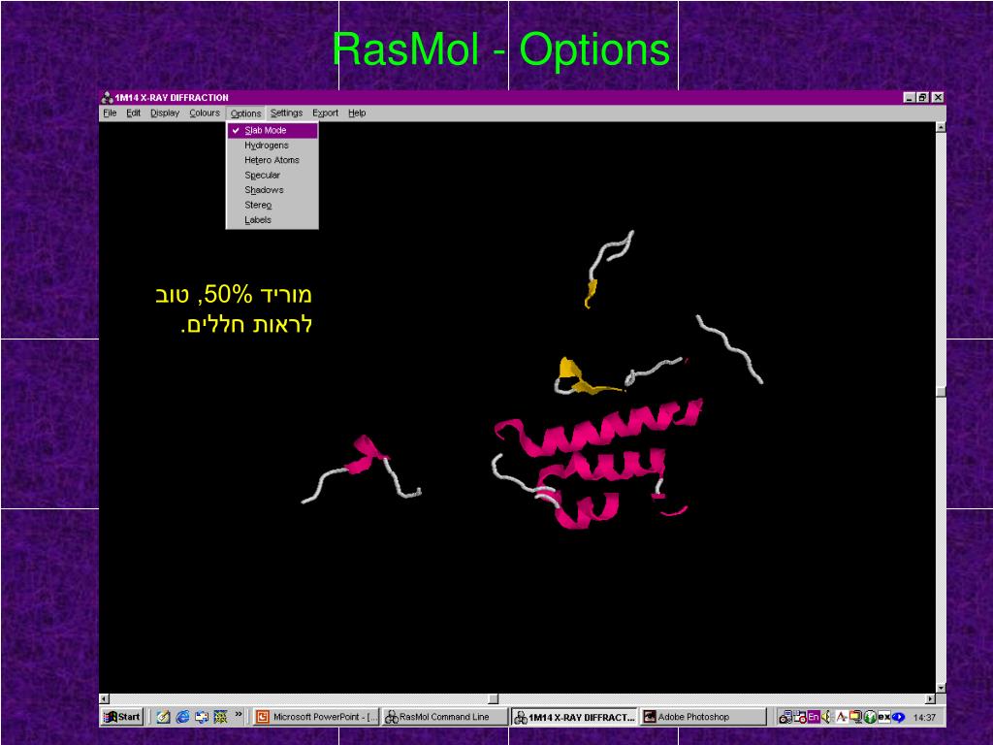Image resolution: width=993 pixels, height=745 pixels.
Task: Switch to RasMol Command Line window
Action: (x=445, y=717)
